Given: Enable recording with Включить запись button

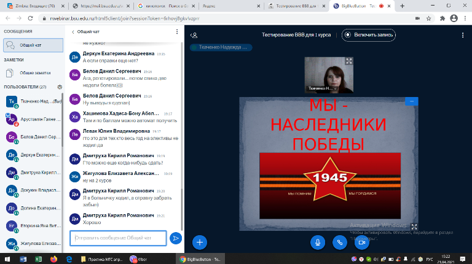Looking at the screenshot, I should [369, 35].
